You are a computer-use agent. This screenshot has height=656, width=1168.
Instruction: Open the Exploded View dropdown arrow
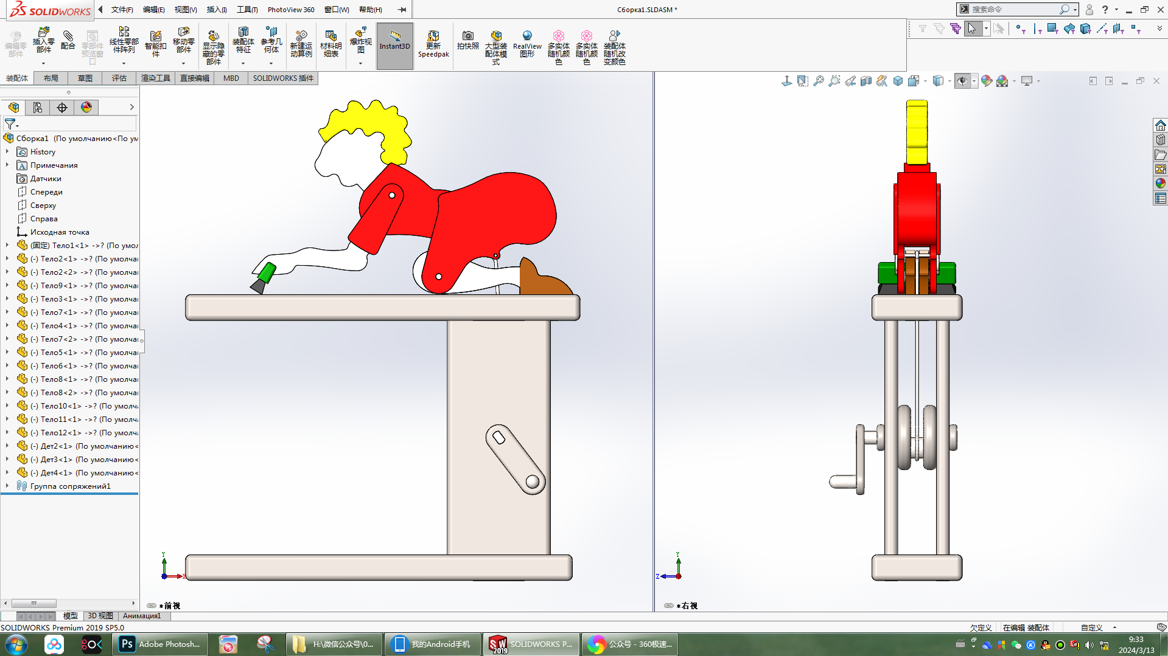click(x=360, y=63)
